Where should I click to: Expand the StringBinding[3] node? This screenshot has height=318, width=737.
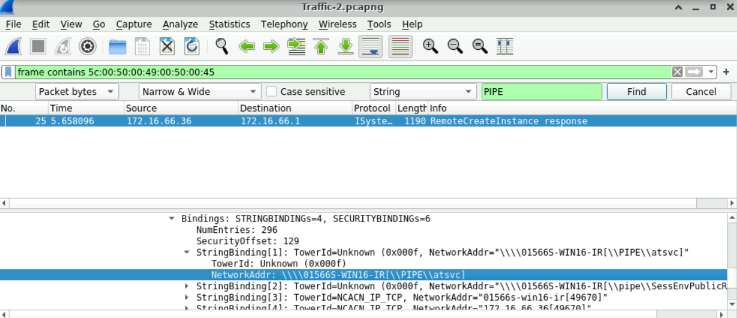click(x=187, y=298)
